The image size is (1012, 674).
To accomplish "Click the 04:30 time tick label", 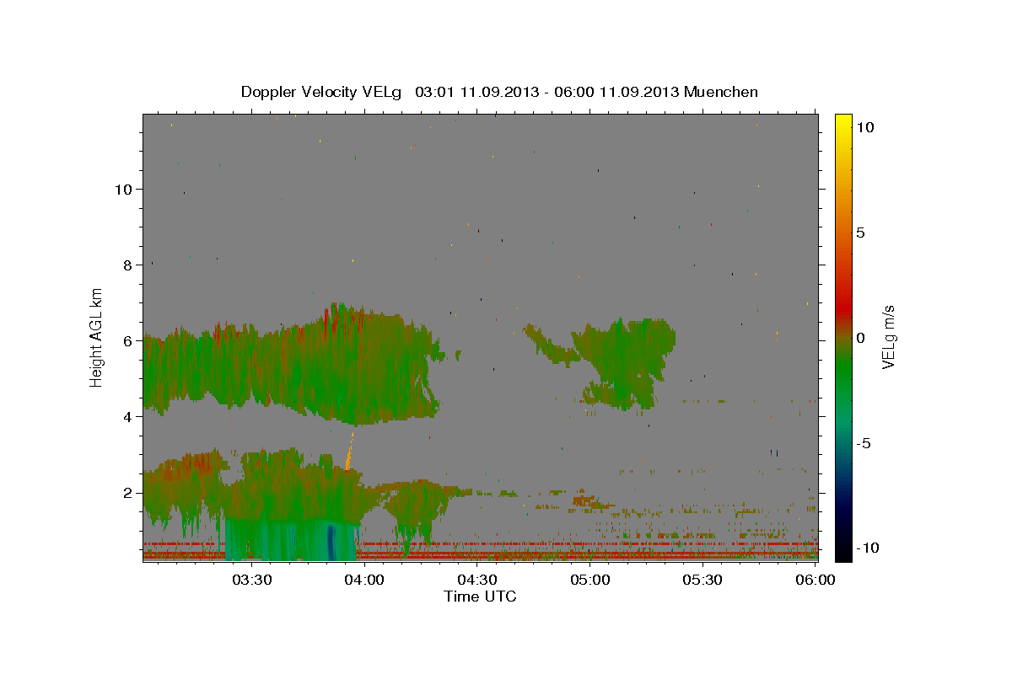I will coord(477,580).
